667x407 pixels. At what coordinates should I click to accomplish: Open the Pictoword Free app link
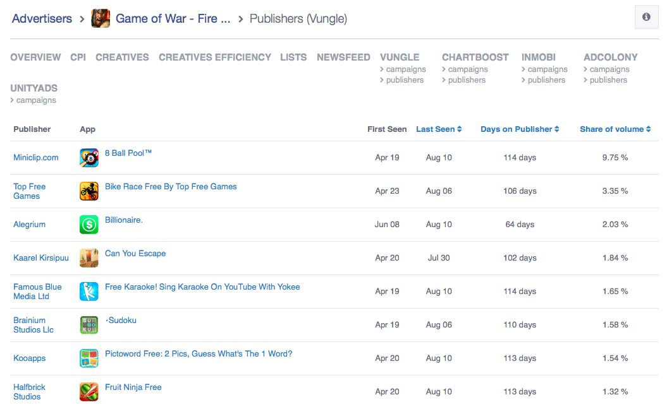(x=199, y=354)
